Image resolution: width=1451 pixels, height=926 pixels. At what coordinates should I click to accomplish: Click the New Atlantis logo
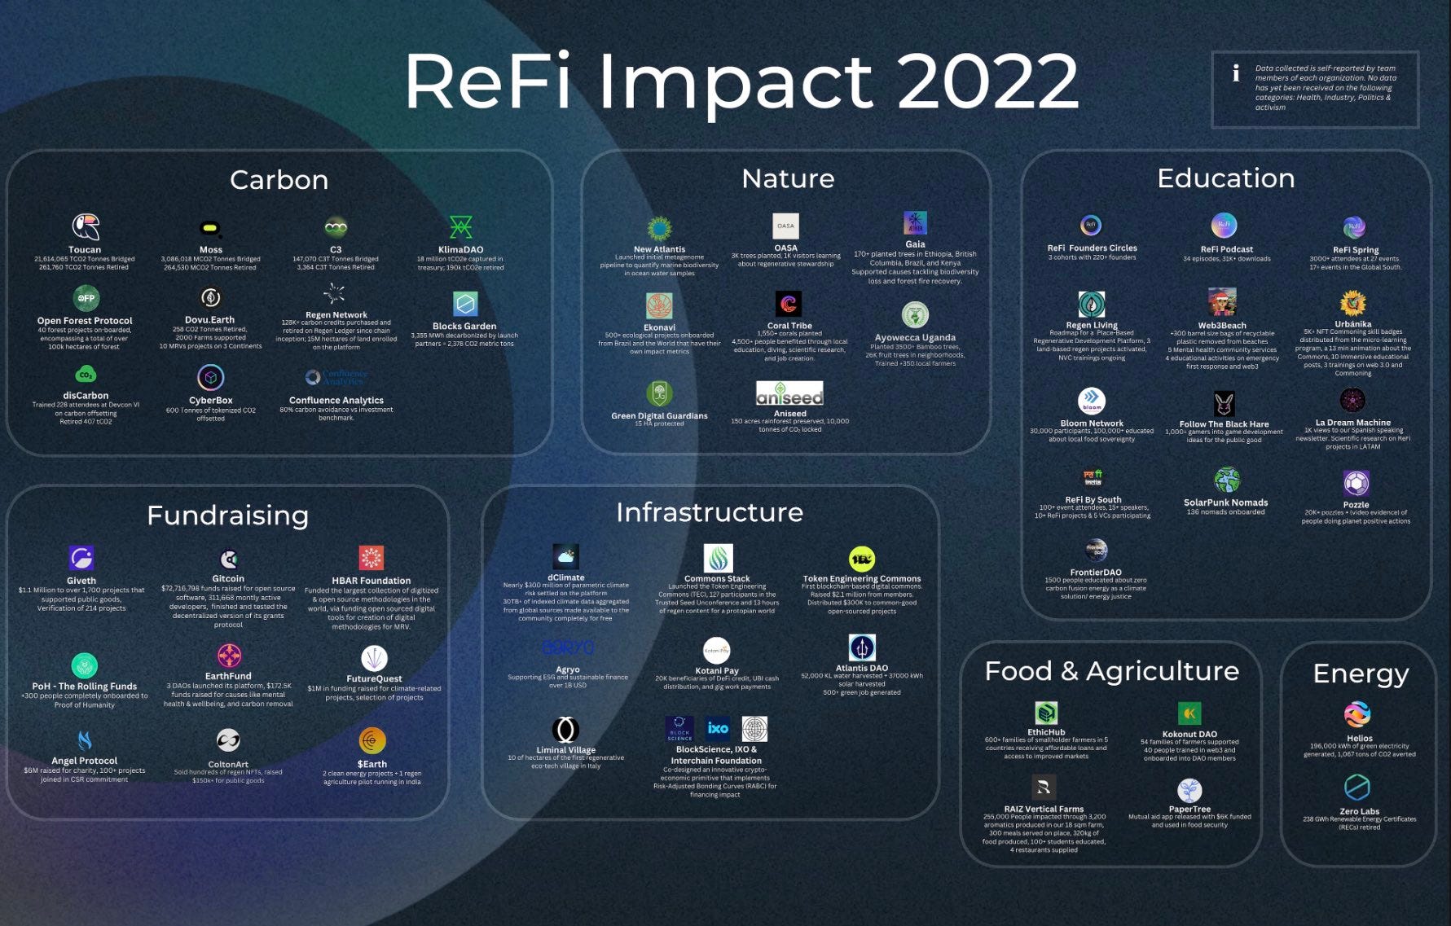(x=659, y=229)
